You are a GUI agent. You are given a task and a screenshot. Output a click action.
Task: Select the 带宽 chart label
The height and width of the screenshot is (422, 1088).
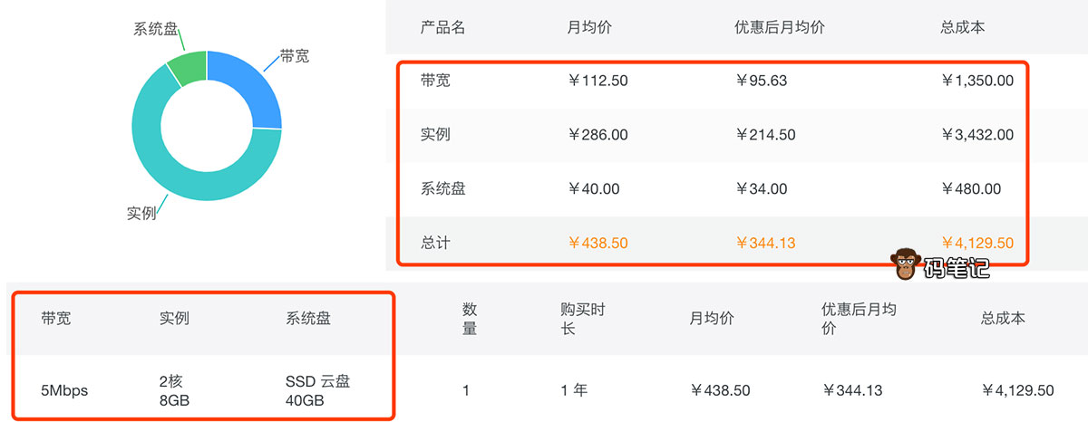pyautogui.click(x=295, y=56)
